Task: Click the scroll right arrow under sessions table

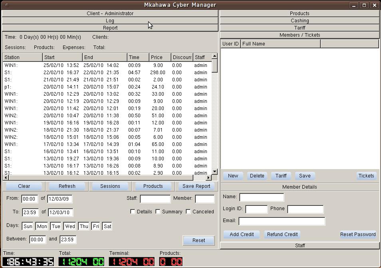Action: pos(208,177)
